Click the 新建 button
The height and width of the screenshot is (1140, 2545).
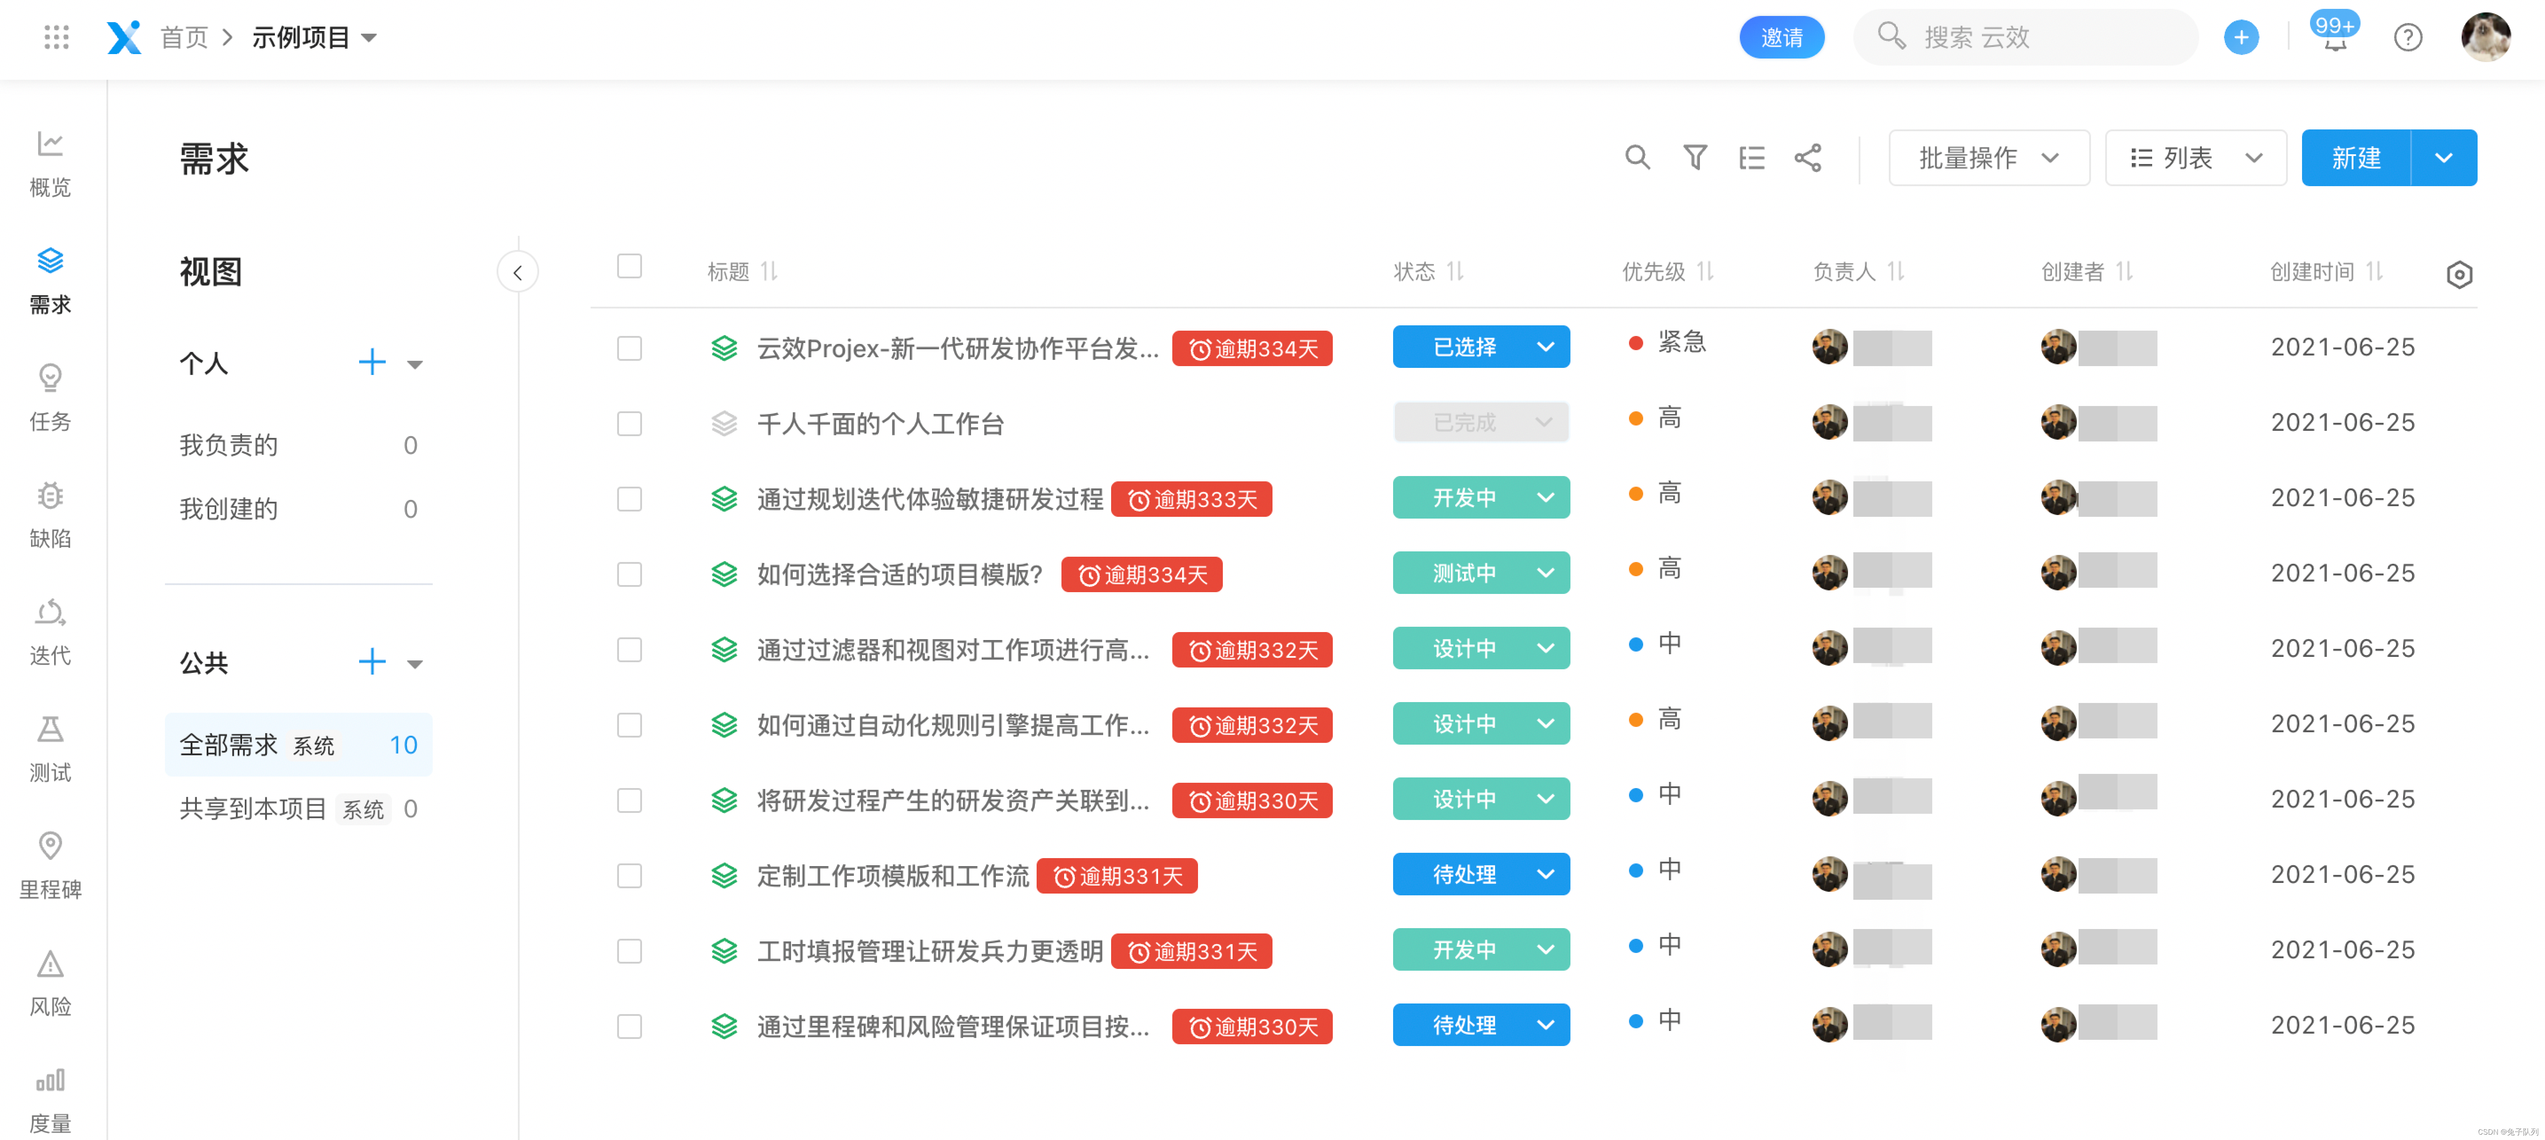coord(2355,158)
